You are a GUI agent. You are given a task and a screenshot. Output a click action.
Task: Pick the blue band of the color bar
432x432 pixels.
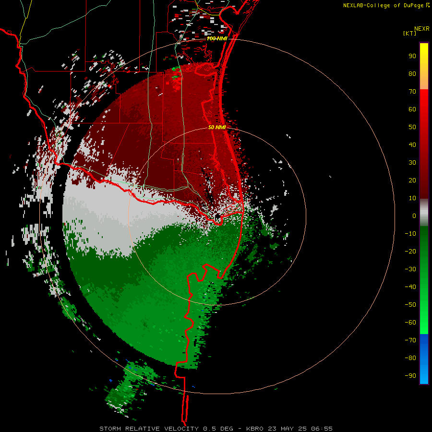[x=424, y=359]
